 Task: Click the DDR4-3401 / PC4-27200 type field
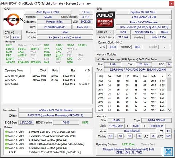coord(138,69)
